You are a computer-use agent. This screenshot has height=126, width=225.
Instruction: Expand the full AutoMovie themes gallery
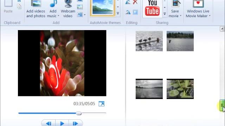pos(118,13)
